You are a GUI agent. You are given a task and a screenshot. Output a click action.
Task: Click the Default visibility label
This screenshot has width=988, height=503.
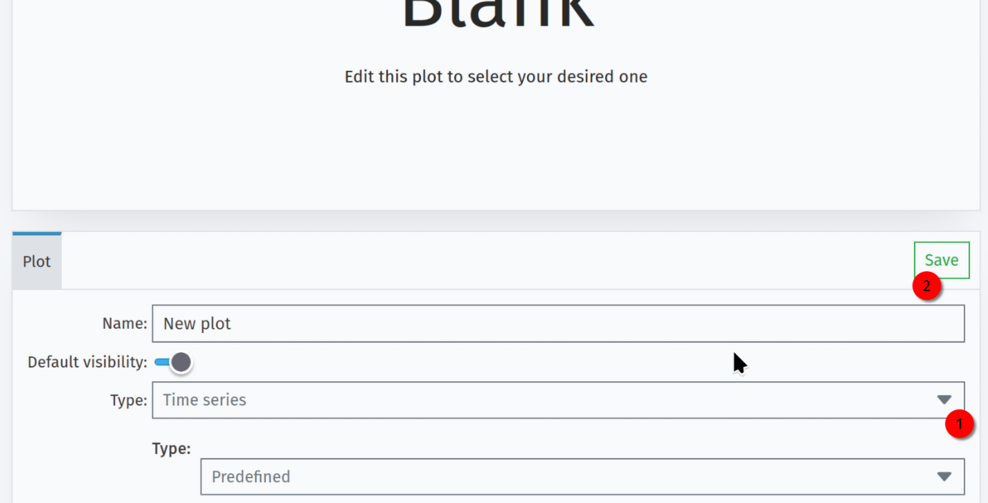tap(87, 362)
